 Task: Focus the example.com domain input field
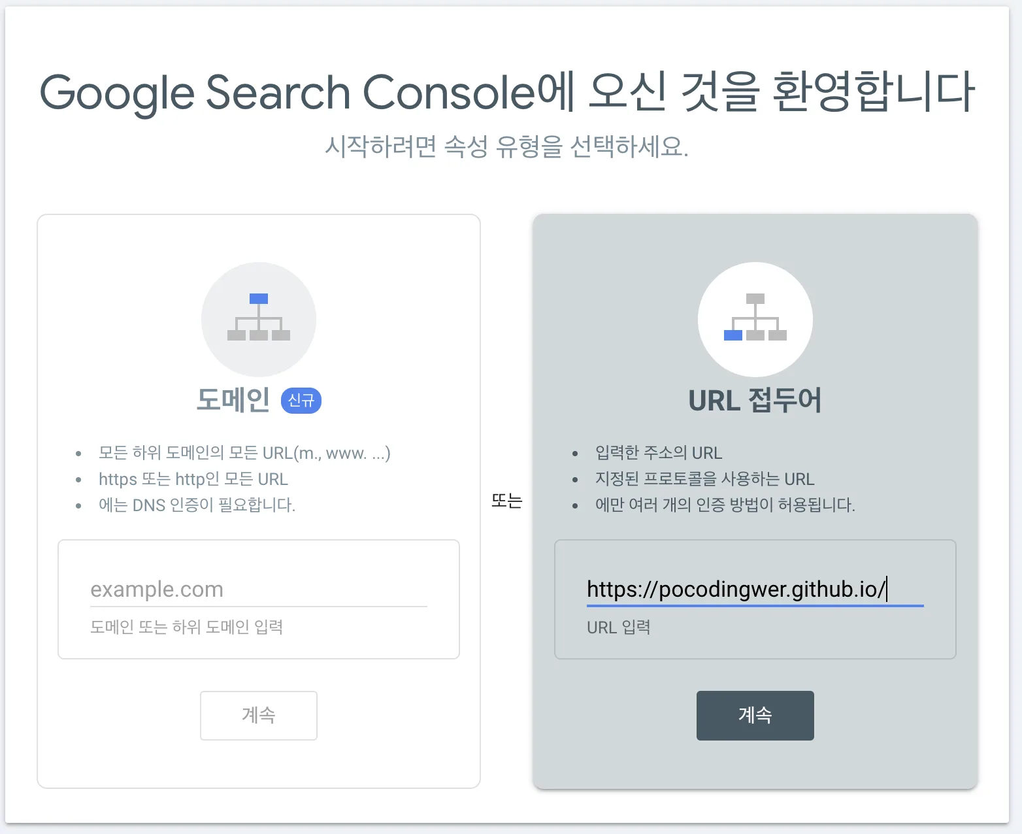click(x=259, y=590)
